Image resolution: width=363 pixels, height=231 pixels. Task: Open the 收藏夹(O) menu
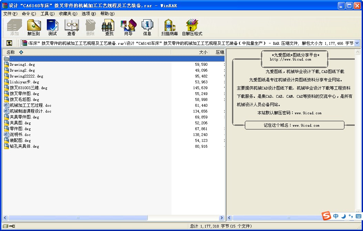(x=68, y=14)
